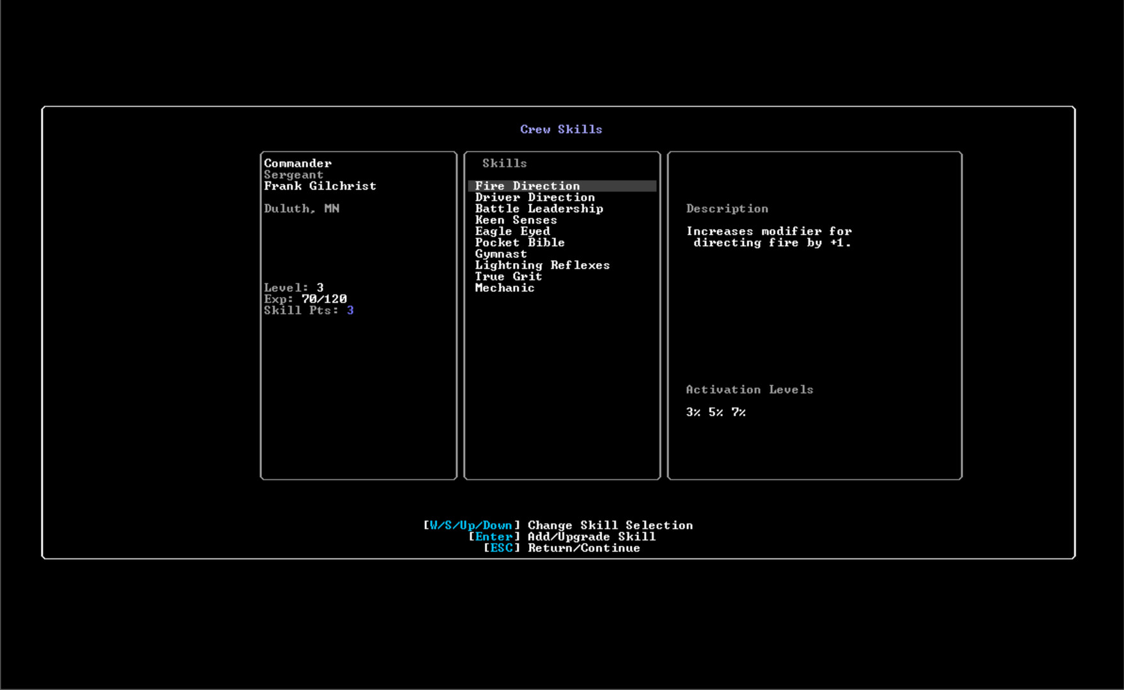Click the Add/Upgrade Skill label

(592, 537)
